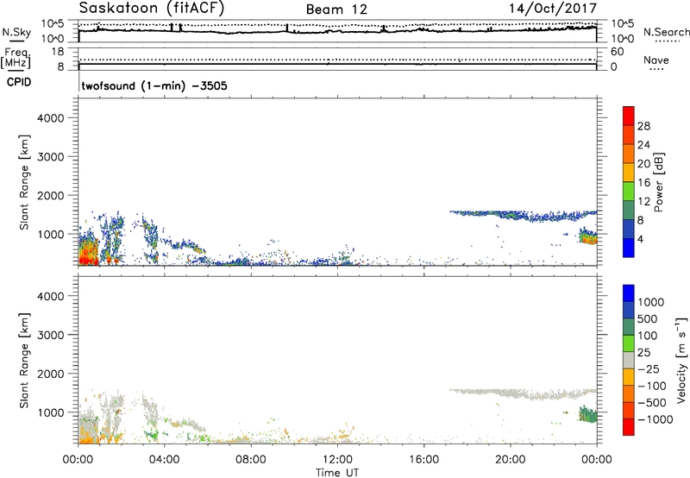Screen dimensions: 690x478
Task: Click the '18' tick on frequency axis
Action: (x=58, y=52)
